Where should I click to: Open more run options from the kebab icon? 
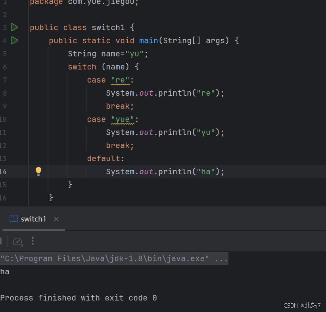tap(33, 241)
